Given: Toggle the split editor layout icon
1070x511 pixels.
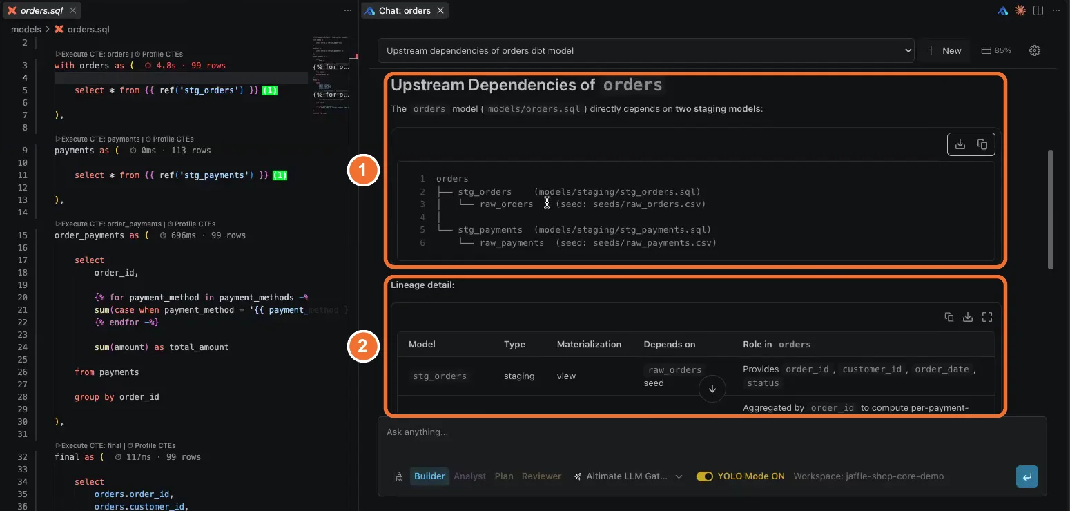Looking at the screenshot, I should [1038, 10].
